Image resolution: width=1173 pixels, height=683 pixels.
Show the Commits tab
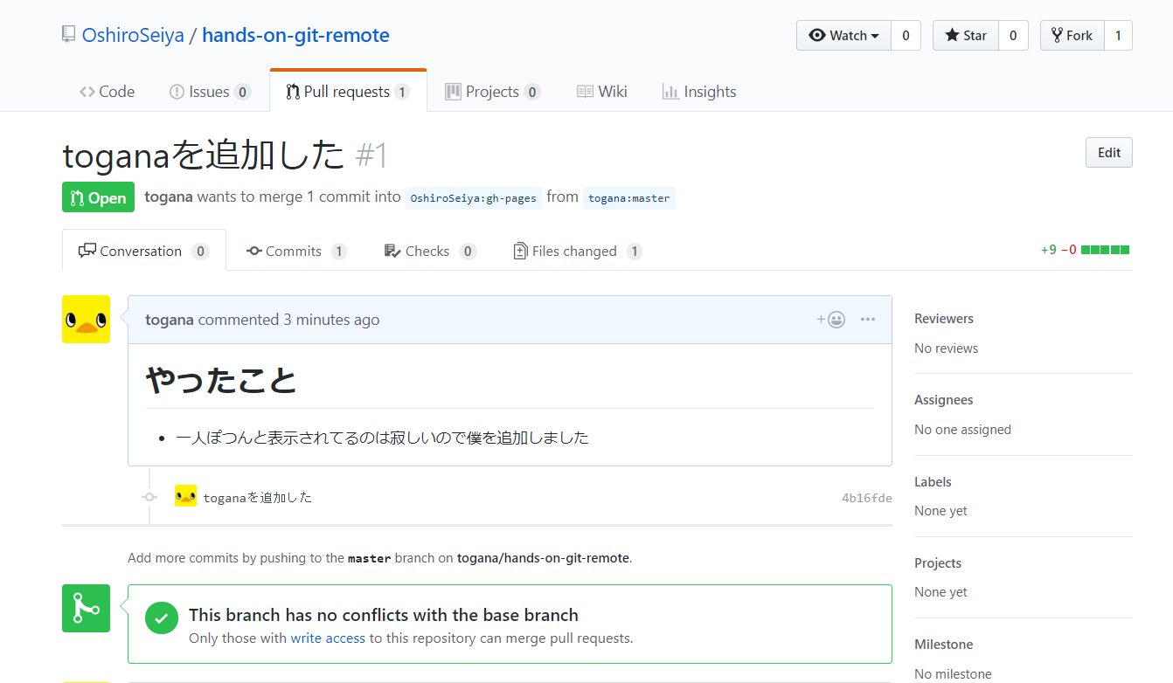296,251
